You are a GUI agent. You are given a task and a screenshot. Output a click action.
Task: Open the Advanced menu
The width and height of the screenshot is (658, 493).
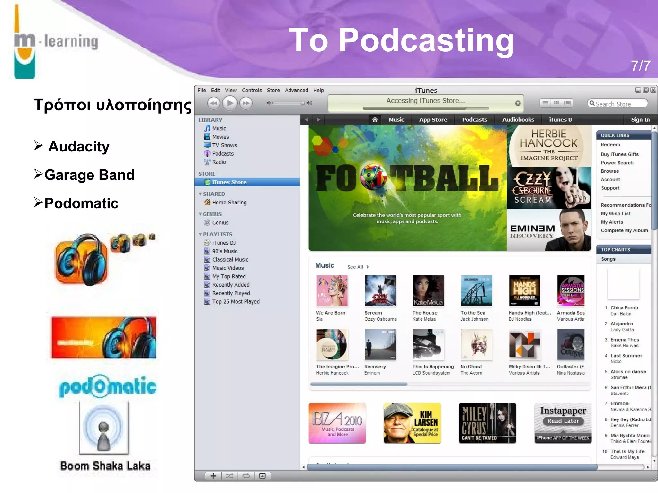point(296,91)
